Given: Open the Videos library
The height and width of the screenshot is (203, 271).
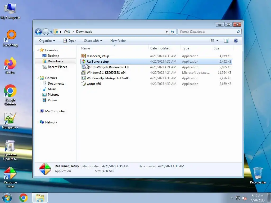Looking at the screenshot, I should (52, 100).
